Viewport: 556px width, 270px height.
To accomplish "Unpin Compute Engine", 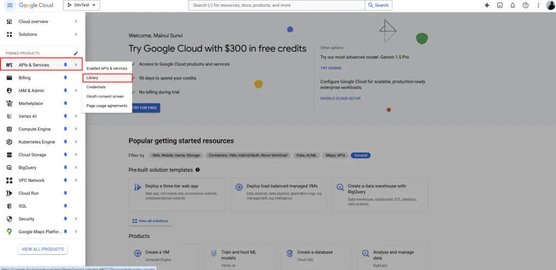I will click(x=65, y=129).
